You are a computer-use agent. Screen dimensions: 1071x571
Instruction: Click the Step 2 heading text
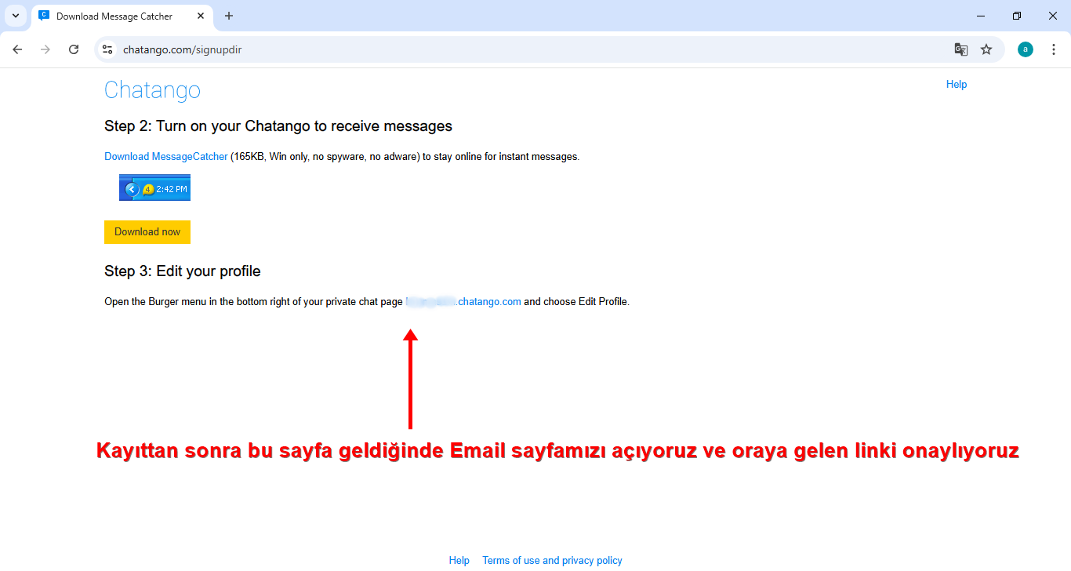pyautogui.click(x=278, y=125)
